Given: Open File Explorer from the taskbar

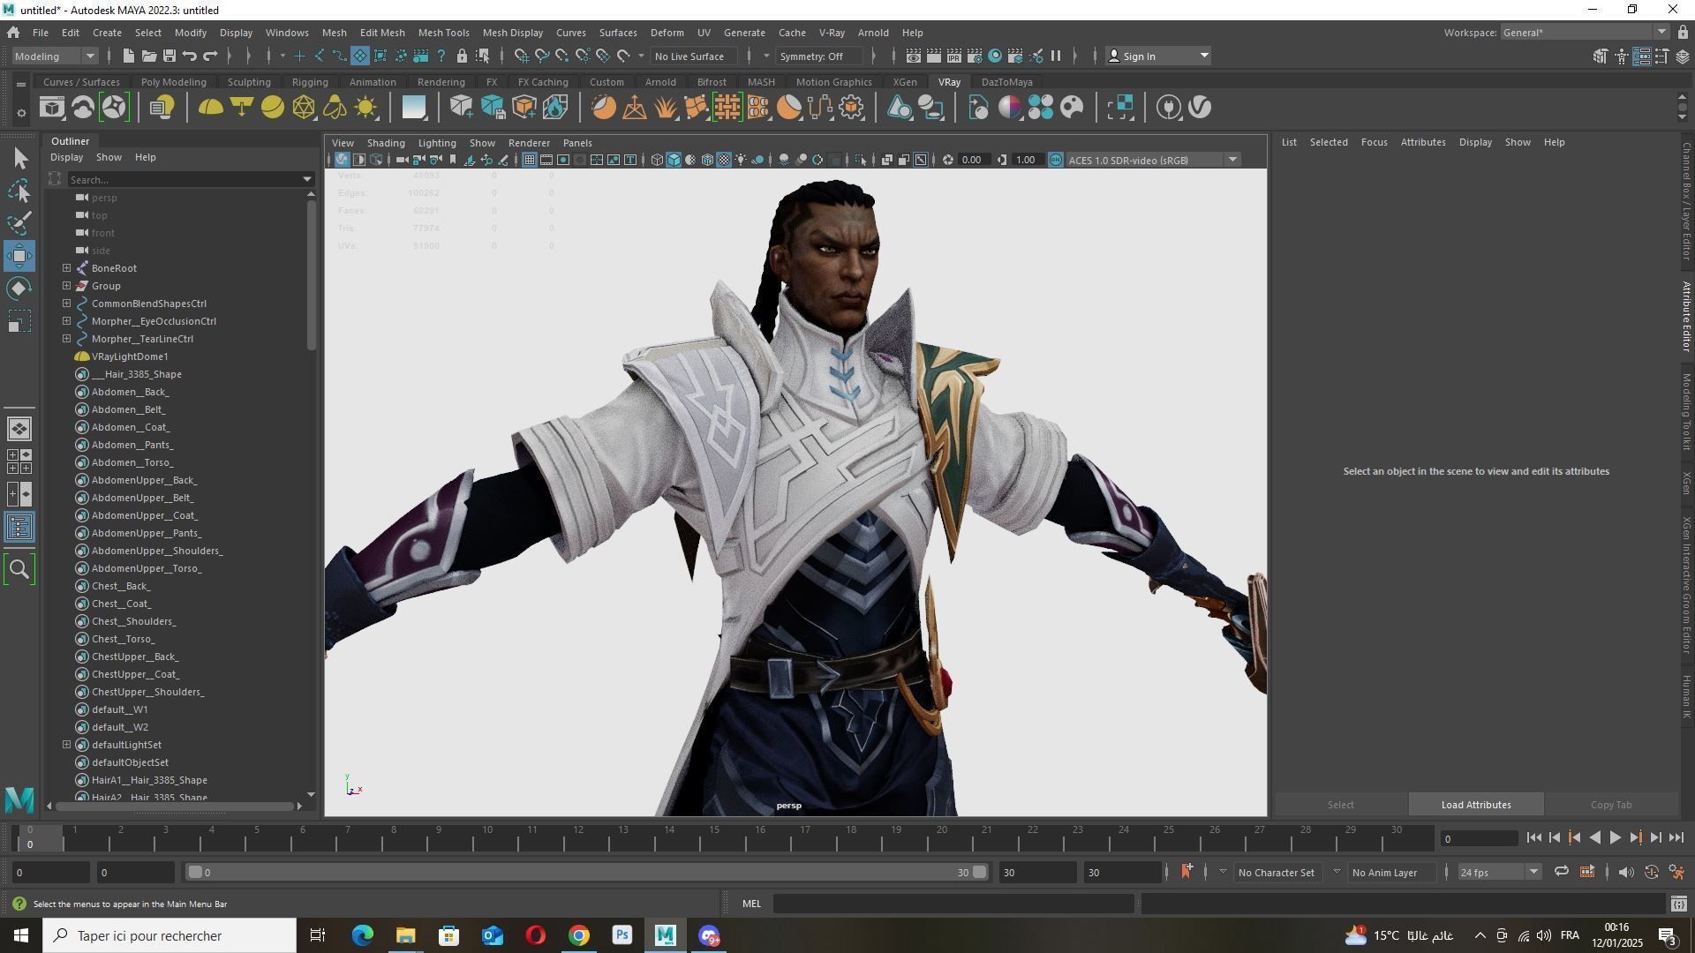Looking at the screenshot, I should coord(405,935).
